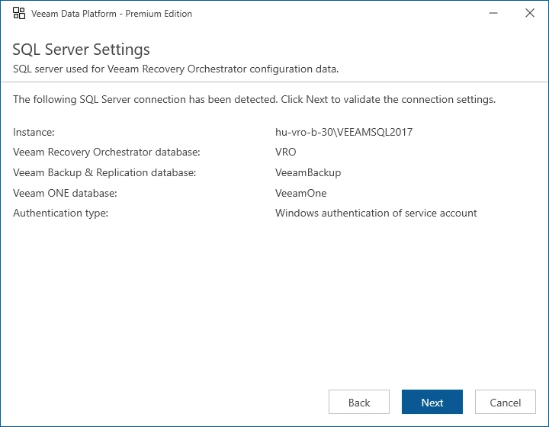Click the 'Veeam ONE database:' label

(65, 193)
